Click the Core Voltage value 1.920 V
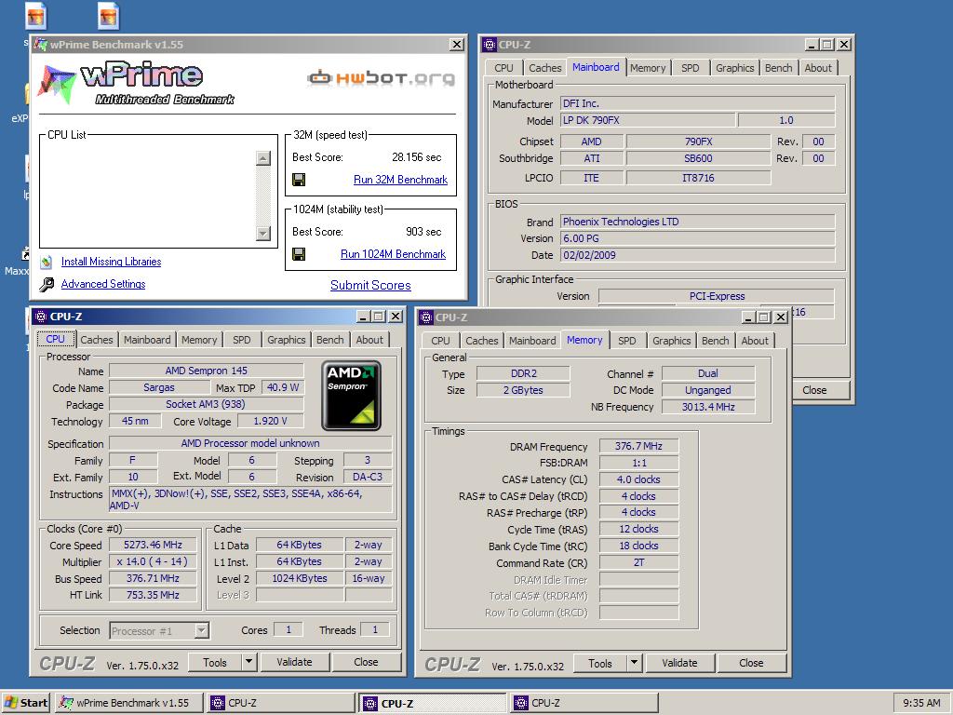 pos(271,421)
